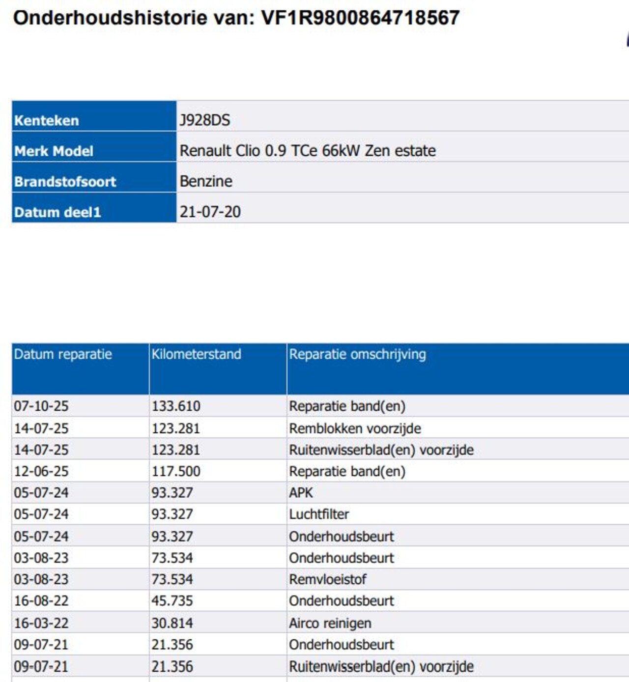This screenshot has width=629, height=682.
Task: Click the 16-08-22 date cell
Action: click(x=41, y=601)
